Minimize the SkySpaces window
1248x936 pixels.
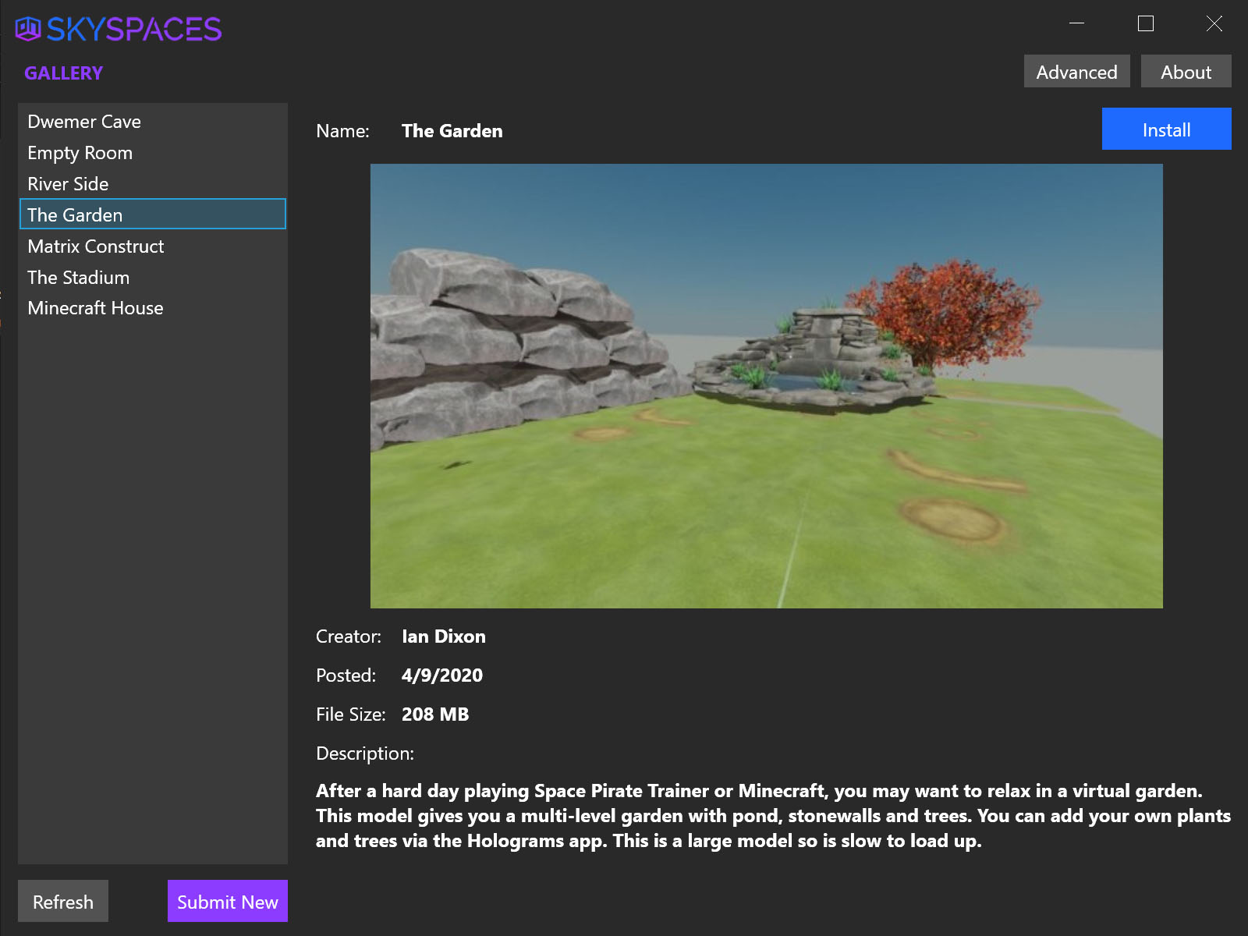(x=1076, y=23)
